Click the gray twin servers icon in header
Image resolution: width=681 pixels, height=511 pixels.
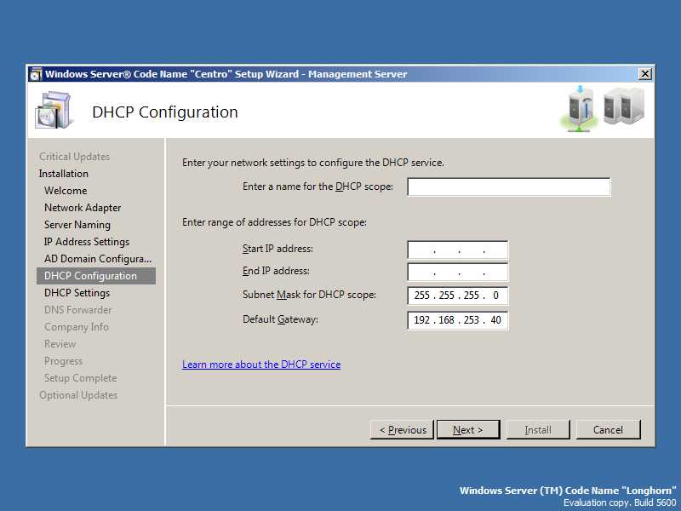(x=624, y=107)
